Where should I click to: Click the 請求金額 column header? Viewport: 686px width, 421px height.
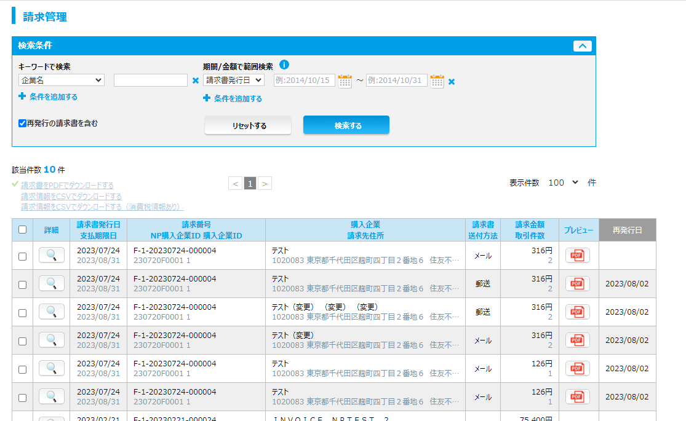point(530,225)
